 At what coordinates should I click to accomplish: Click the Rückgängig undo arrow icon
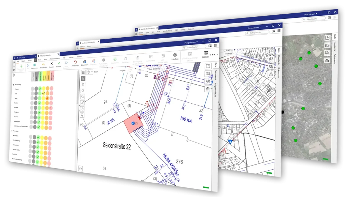coord(75,62)
